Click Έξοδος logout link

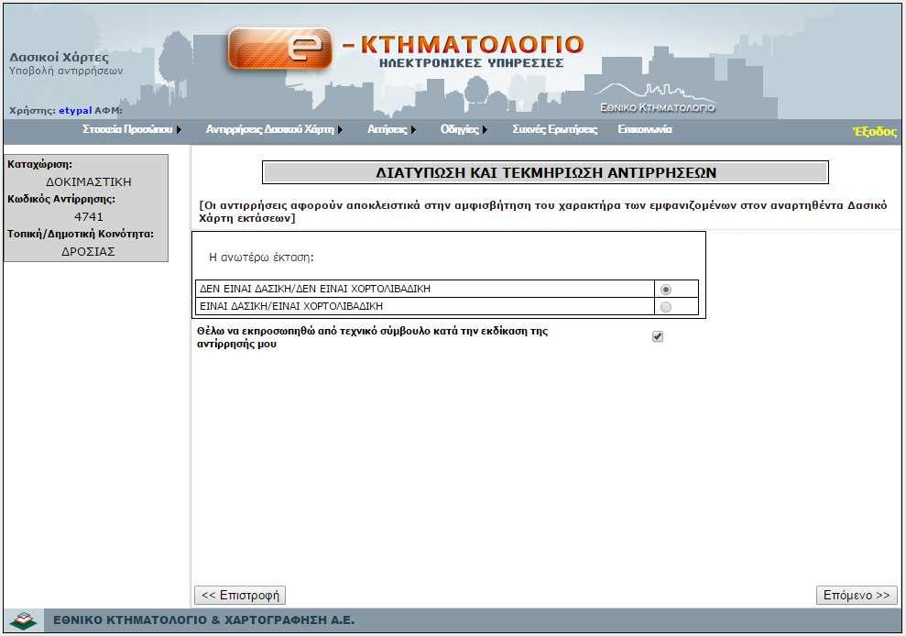pos(875,131)
